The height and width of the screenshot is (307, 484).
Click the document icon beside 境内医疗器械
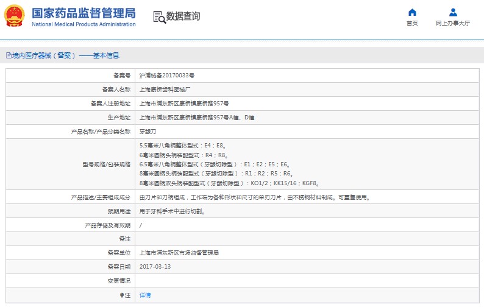[x=9, y=55]
